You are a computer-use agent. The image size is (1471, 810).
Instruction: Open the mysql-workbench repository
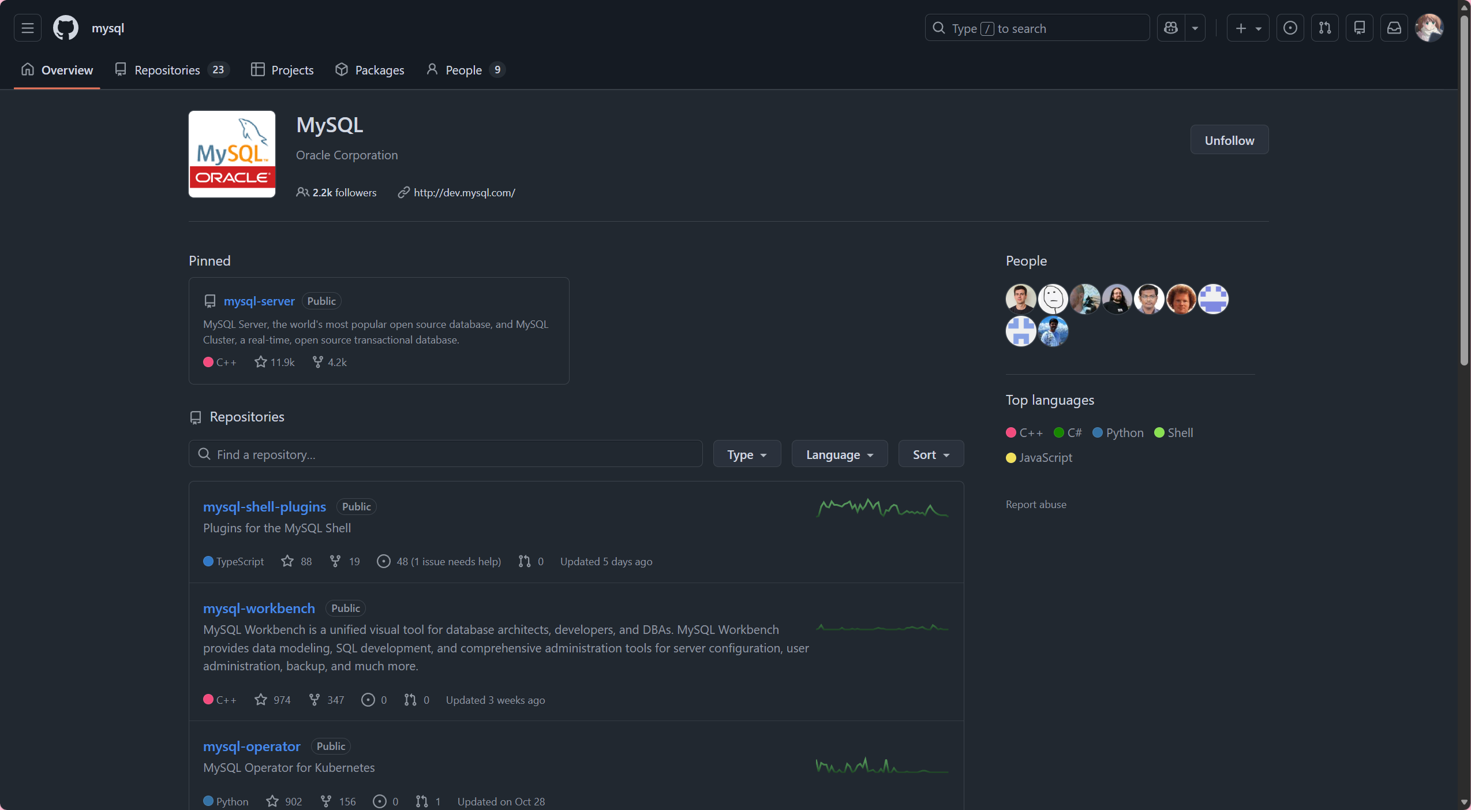coord(259,608)
